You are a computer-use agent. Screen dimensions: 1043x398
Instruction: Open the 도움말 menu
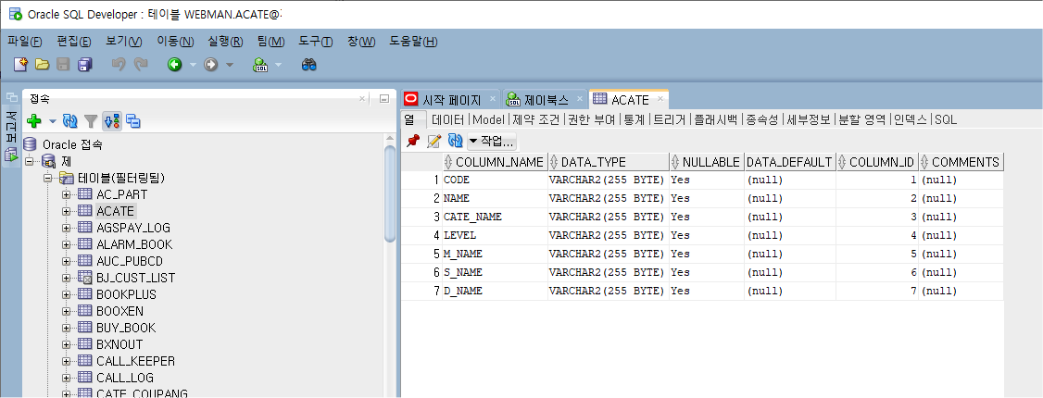[413, 42]
